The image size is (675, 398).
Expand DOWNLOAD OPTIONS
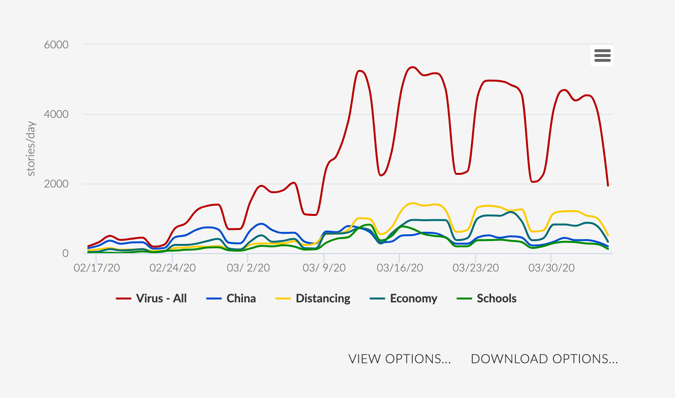click(x=544, y=359)
